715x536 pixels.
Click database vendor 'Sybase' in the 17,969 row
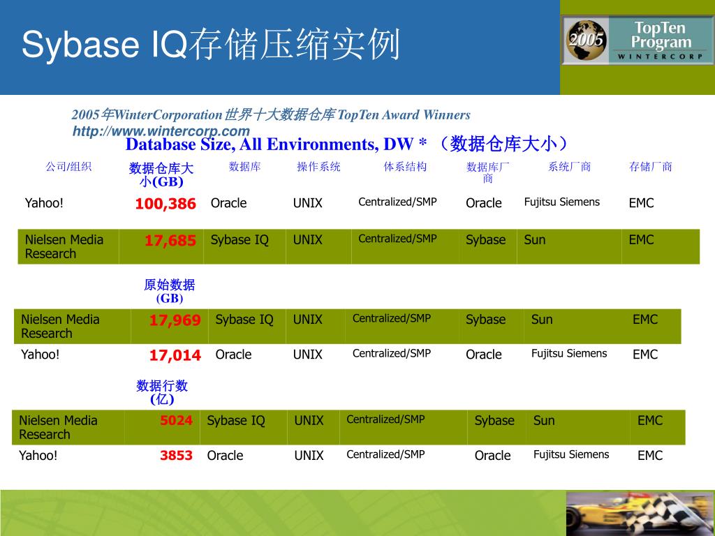point(486,320)
